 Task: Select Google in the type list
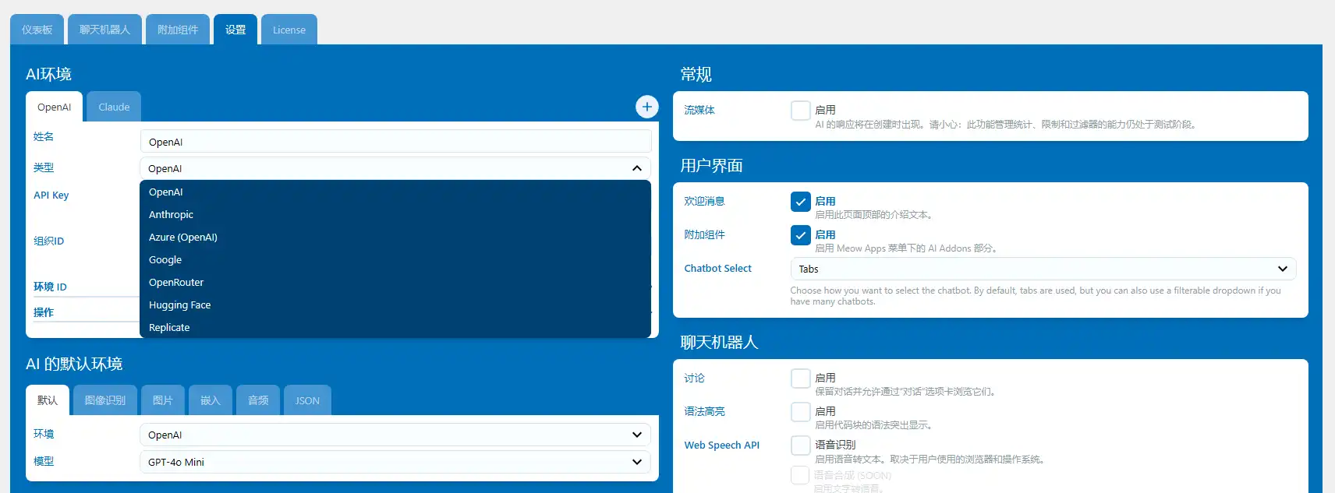(395, 259)
